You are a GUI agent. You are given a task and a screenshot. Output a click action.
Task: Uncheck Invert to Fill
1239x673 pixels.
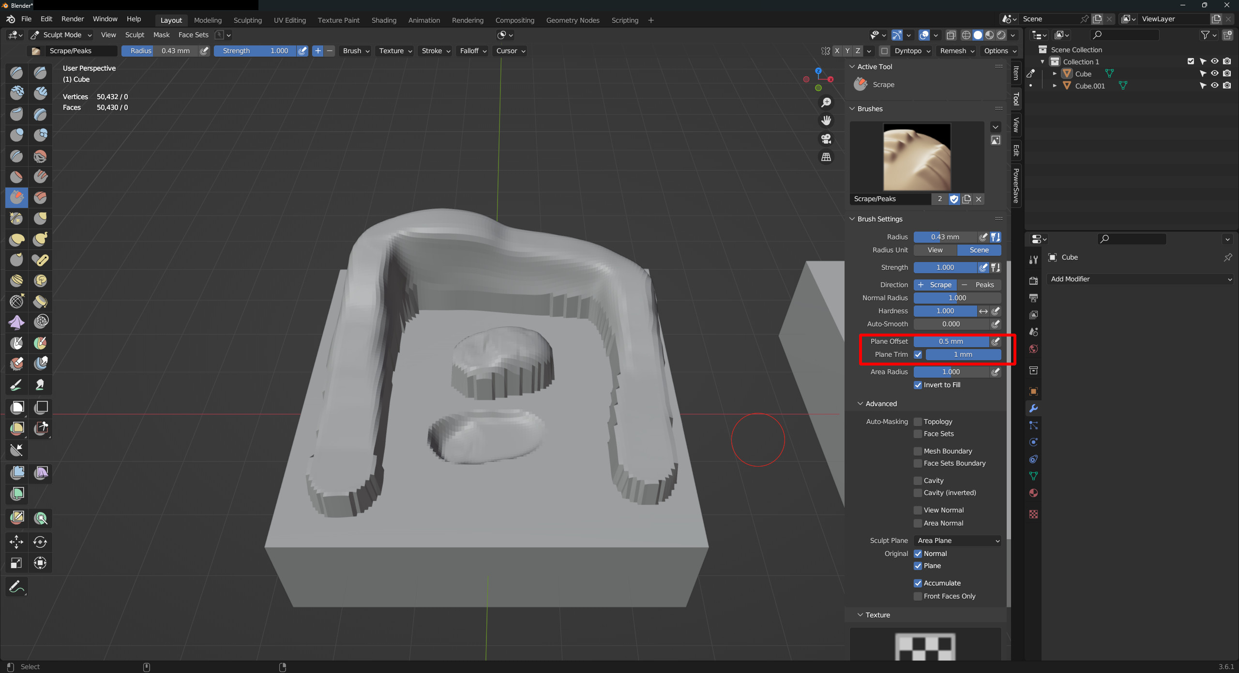[x=918, y=385]
